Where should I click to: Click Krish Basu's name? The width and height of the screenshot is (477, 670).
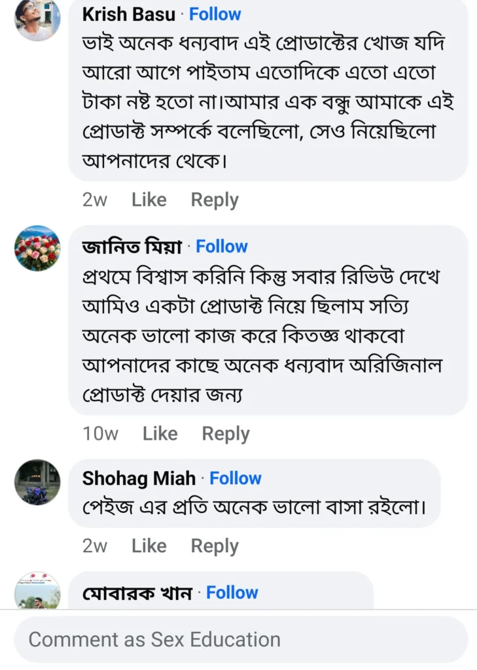click(x=128, y=15)
